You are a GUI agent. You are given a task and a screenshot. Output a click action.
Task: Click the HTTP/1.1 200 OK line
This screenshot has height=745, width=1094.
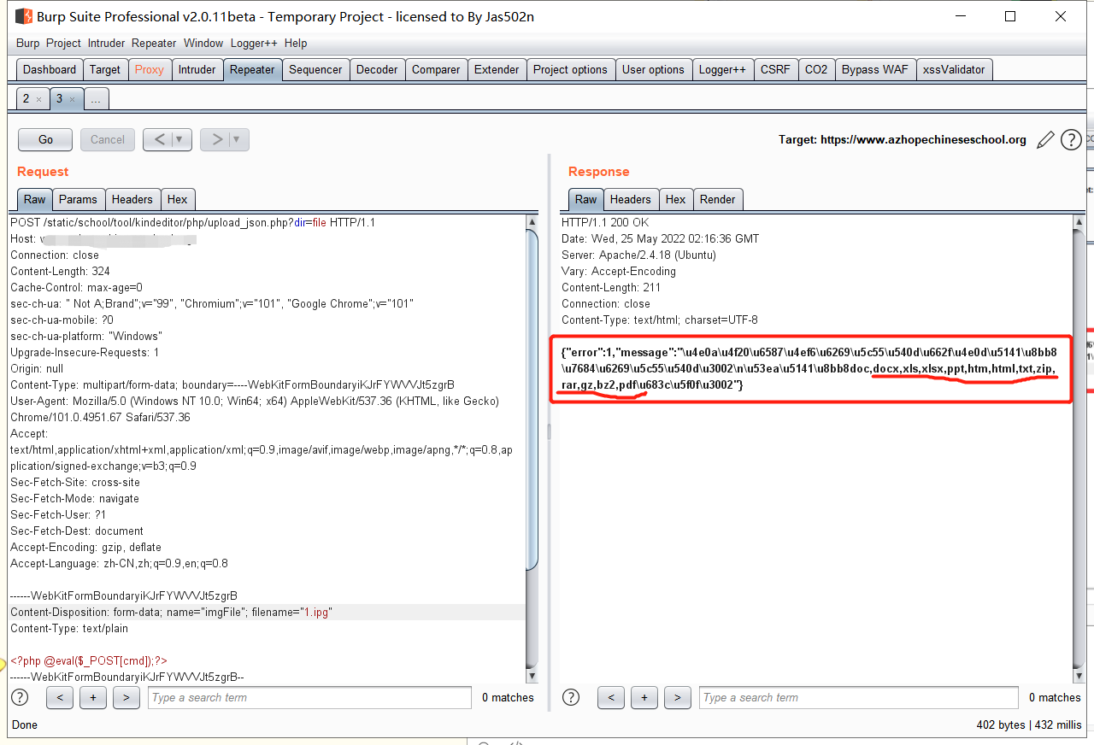click(604, 222)
